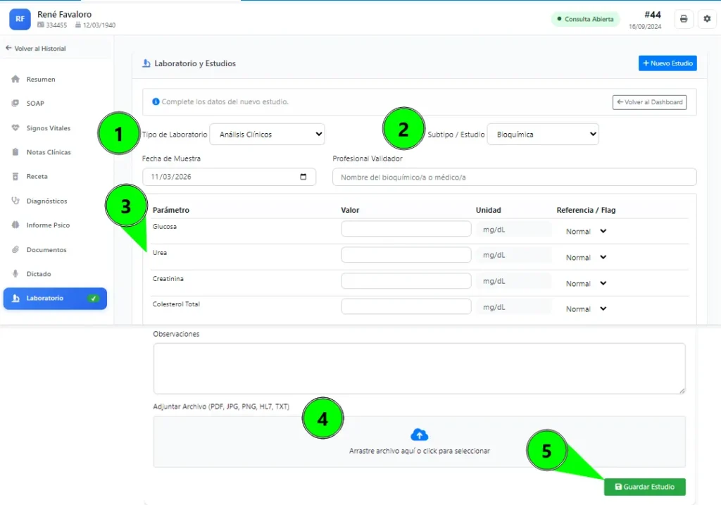The width and height of the screenshot is (721, 505).
Task: Go to Documentos section
Action: (55, 250)
